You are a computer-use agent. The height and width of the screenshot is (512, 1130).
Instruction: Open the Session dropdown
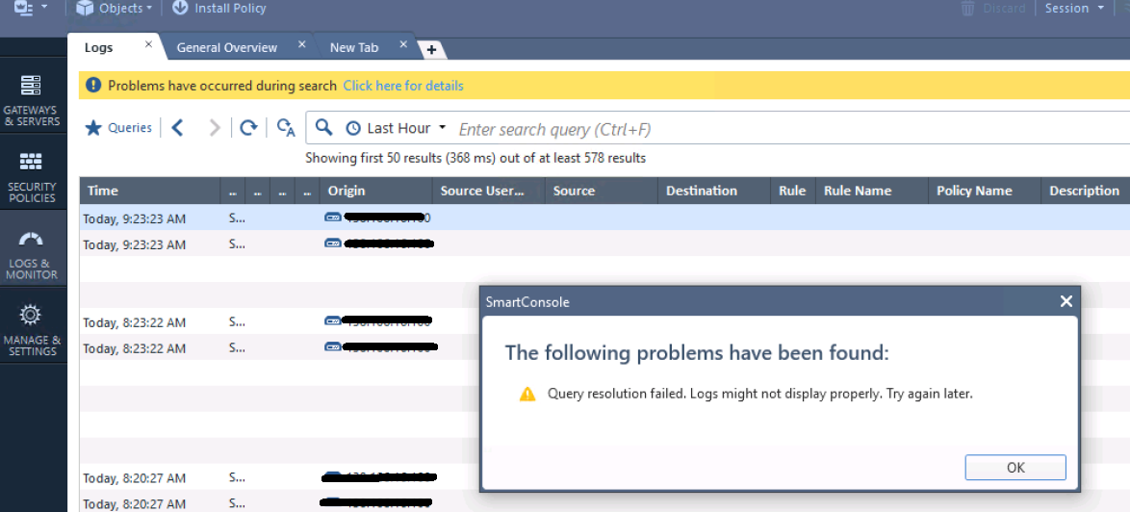(1074, 8)
